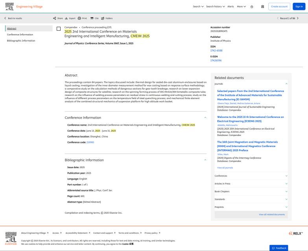
Task: Open the Search dropdown menu
Action: click(198, 6)
